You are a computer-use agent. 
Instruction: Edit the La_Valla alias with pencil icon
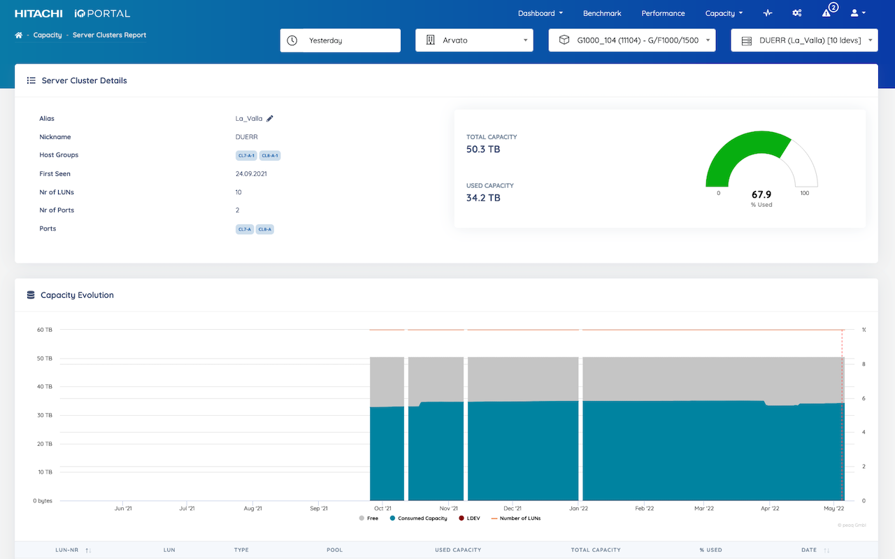tap(270, 119)
